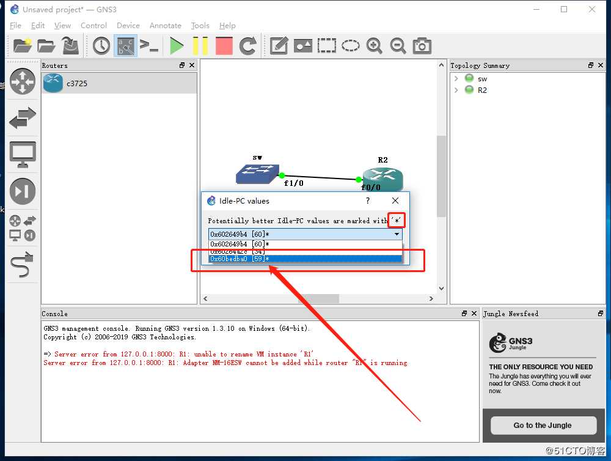This screenshot has width=611, height=461.
Task: Click the f1/0 interface label on canvas
Action: 293,183
